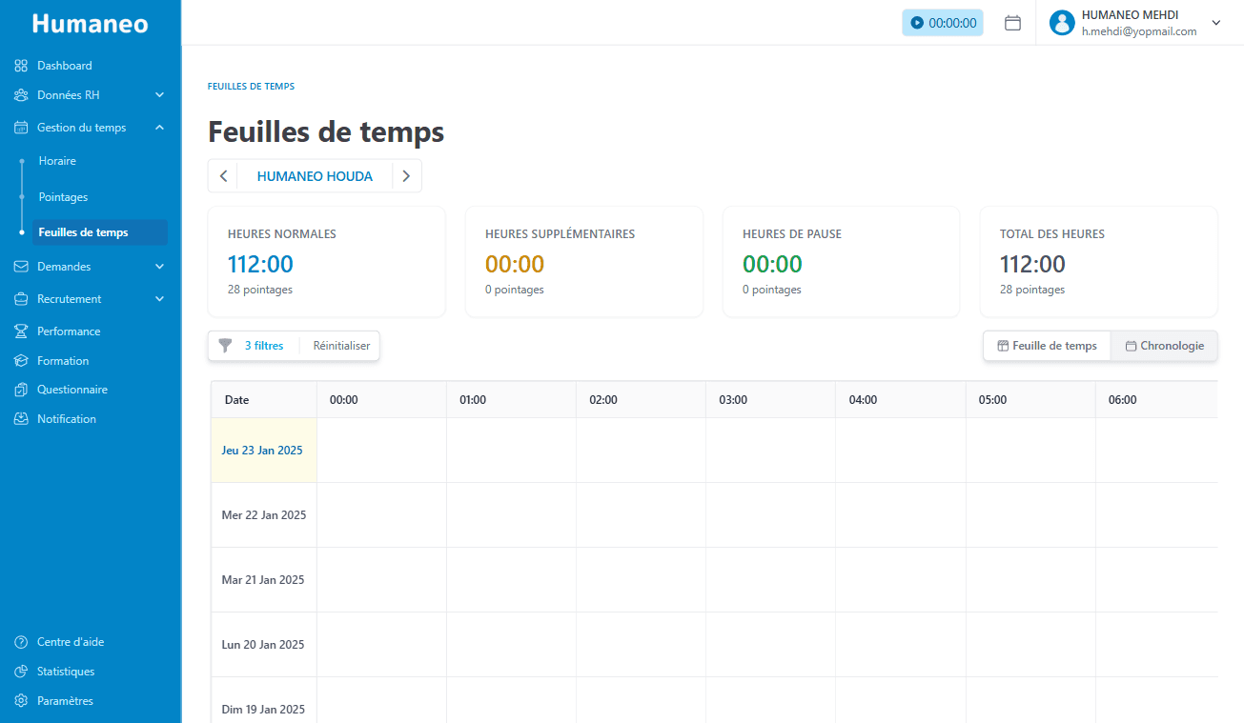Go to next employee with right arrow
Viewport: 1244px width, 723px height.
[406, 175]
